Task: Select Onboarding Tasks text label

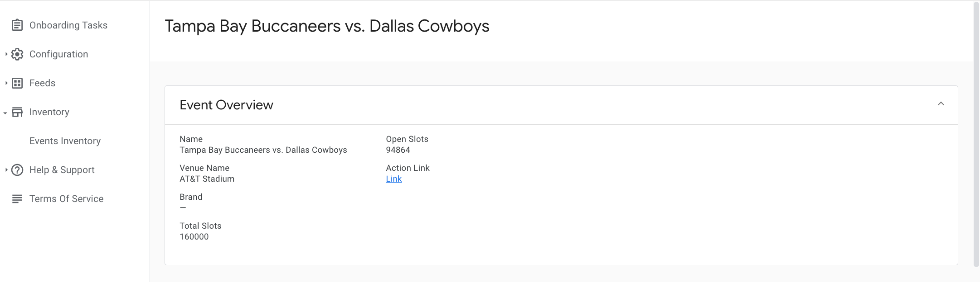Action: point(68,25)
